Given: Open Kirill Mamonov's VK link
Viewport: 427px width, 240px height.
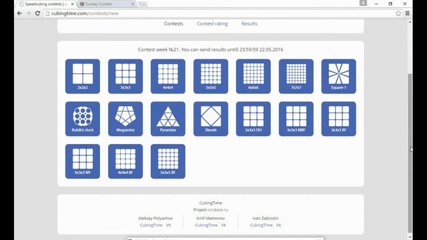Looking at the screenshot, I should point(224,225).
